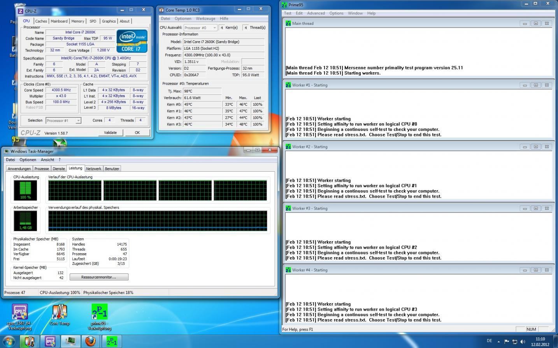
Task: Click the Verbrauch 61.6 Watt value
Action: tap(202, 98)
